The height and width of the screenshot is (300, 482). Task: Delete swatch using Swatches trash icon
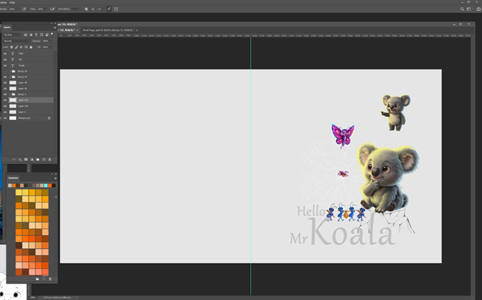[x=50, y=279]
